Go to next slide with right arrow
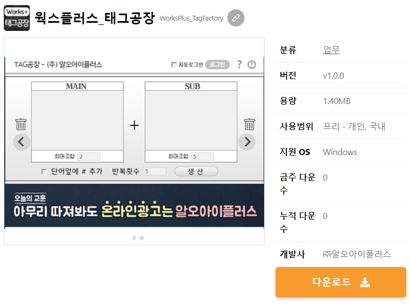This screenshot has width=410, height=304. point(247,142)
